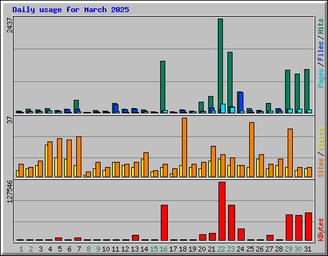The width and height of the screenshot is (328, 256).
Task: Click green day label 30 on the x-axis
Action: [x=298, y=249]
